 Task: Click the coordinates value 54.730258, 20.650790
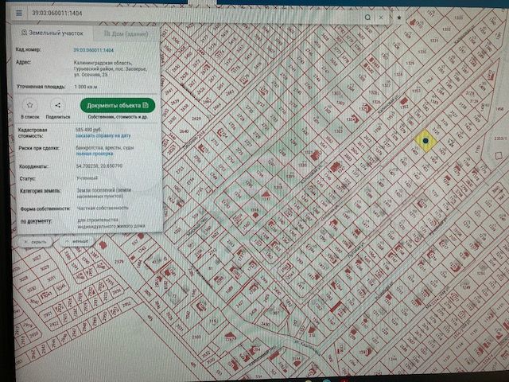coord(99,166)
